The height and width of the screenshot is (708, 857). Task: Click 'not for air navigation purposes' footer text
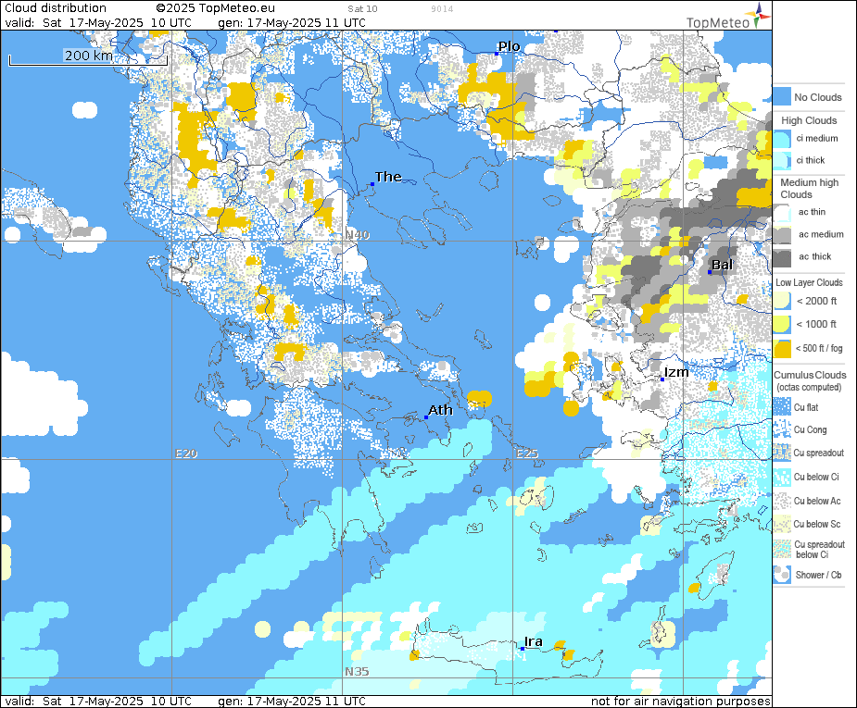pos(681,701)
